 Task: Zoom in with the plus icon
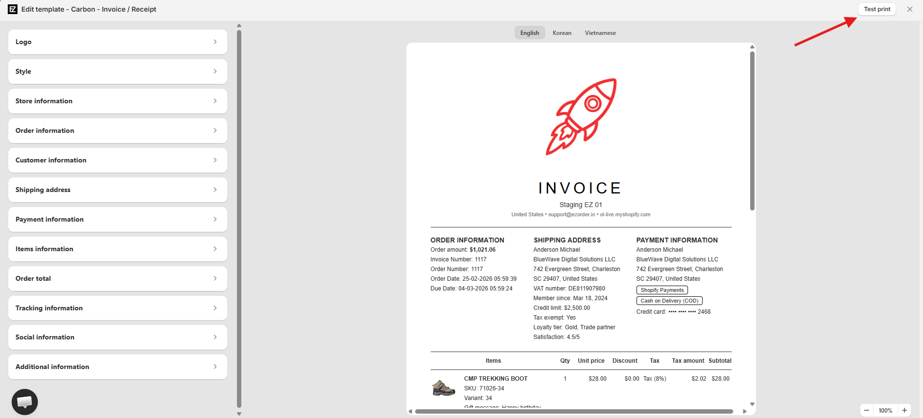tap(905, 410)
